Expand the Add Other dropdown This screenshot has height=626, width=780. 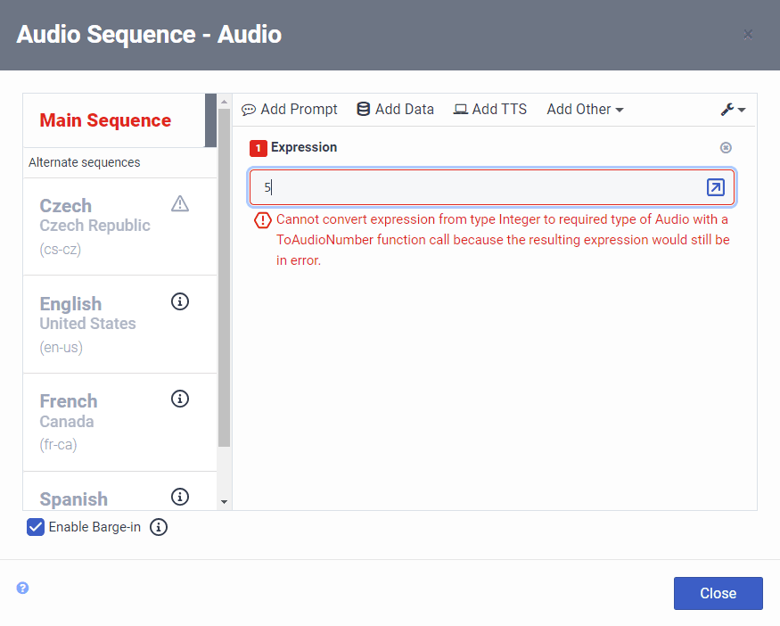(x=585, y=110)
